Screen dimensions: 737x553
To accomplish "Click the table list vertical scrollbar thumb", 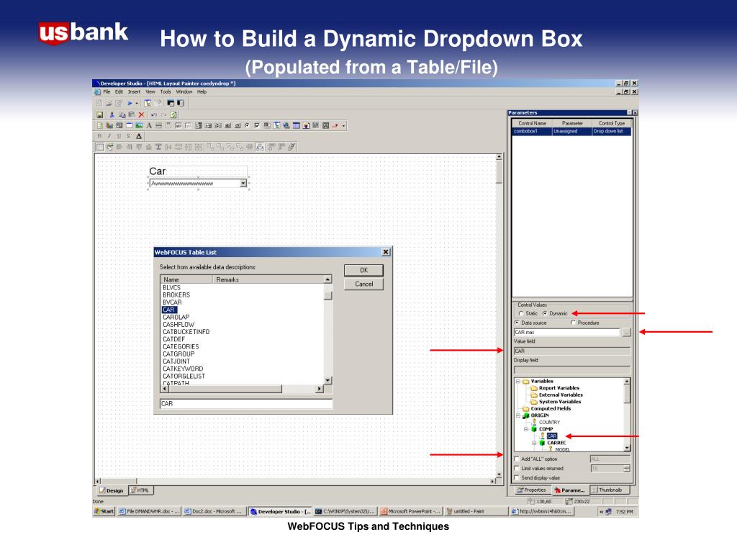I will pos(328,295).
